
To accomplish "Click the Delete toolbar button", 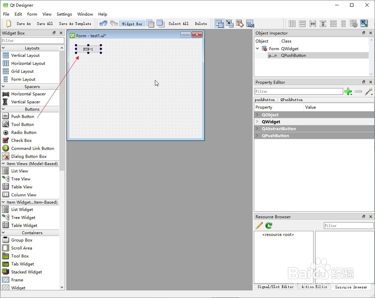I will (201, 24).
